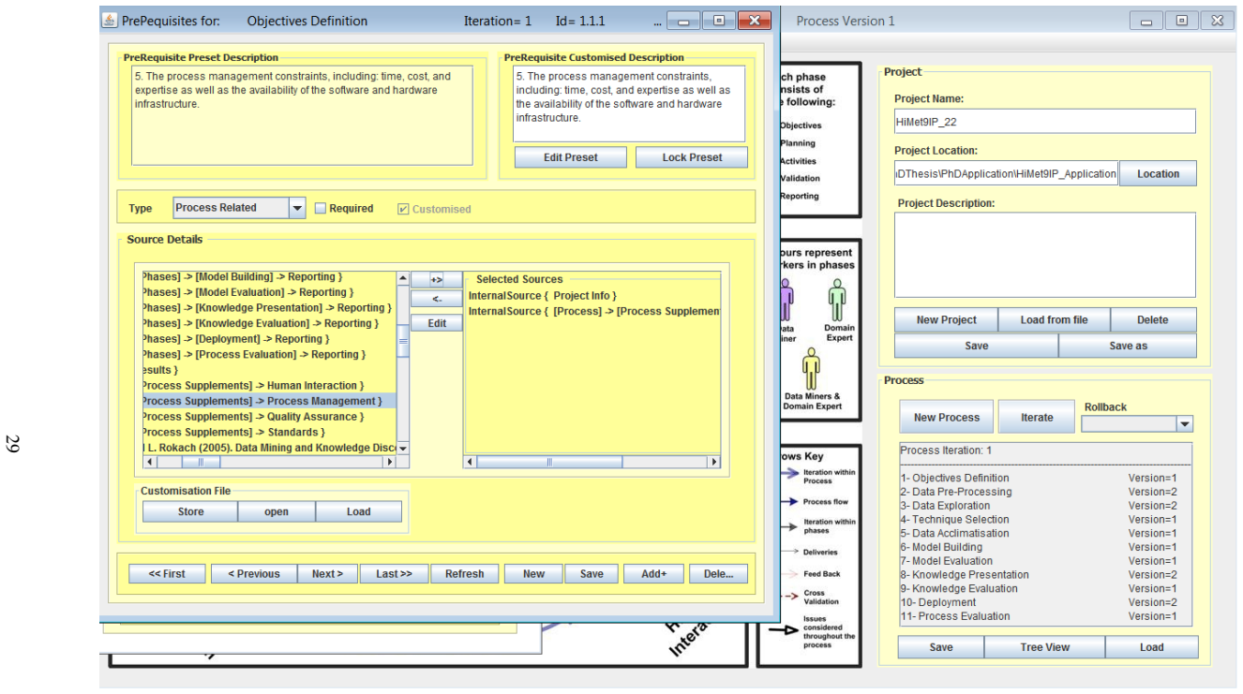Toggle the Customised checkbox
The height and width of the screenshot is (694, 1243).
click(403, 208)
